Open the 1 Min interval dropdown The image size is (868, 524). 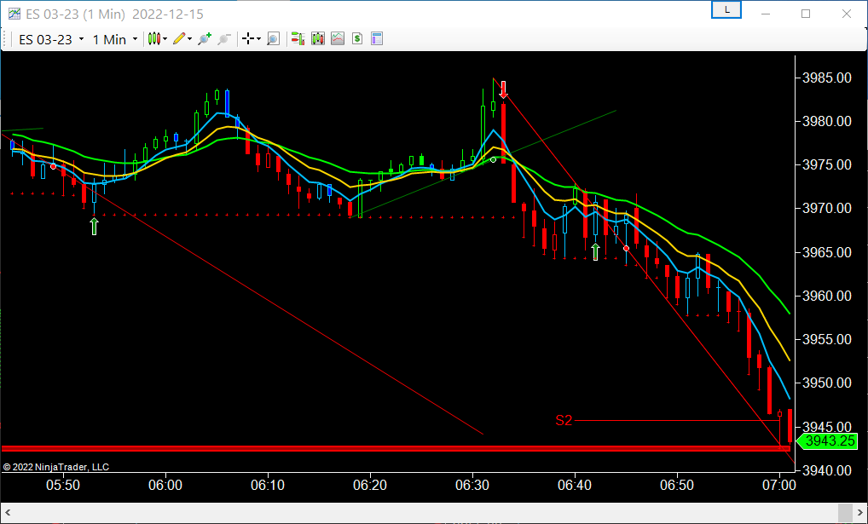click(x=114, y=39)
